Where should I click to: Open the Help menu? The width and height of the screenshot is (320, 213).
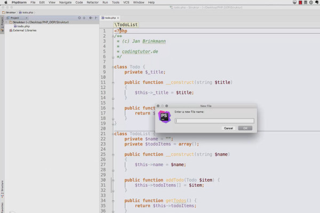point(151,3)
